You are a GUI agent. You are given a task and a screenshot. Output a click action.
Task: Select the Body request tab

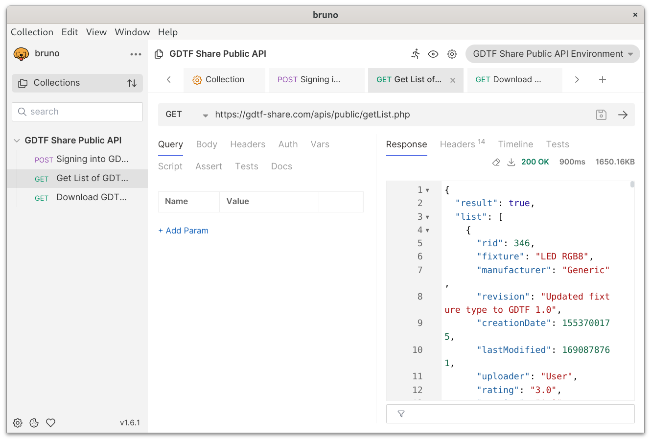(207, 144)
